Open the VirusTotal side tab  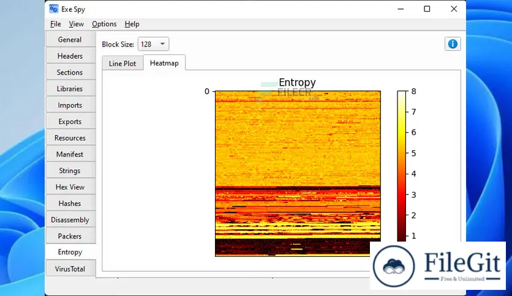70,269
